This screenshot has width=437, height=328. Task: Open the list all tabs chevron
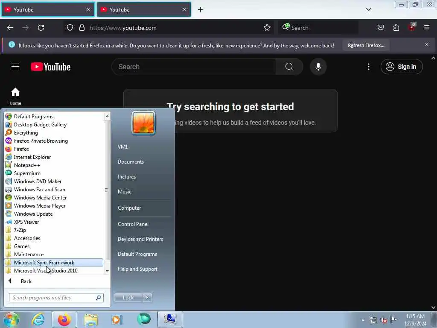368,9
